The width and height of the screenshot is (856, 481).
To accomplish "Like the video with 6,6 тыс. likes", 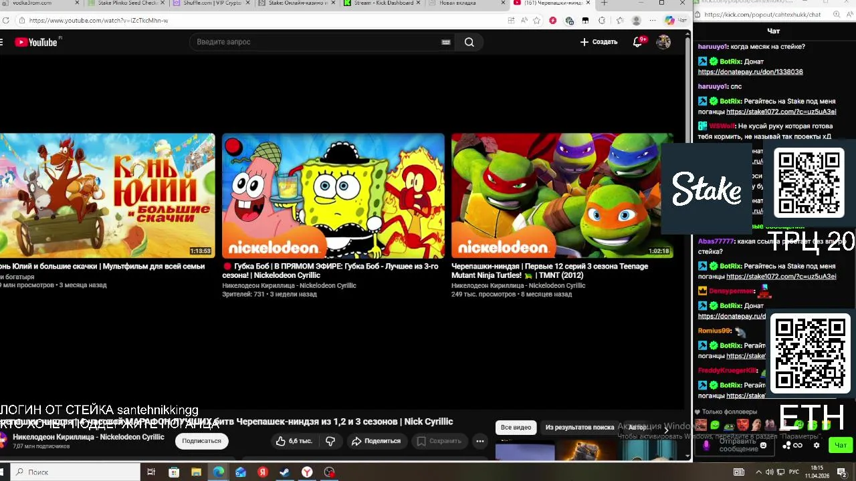I will coord(294,441).
